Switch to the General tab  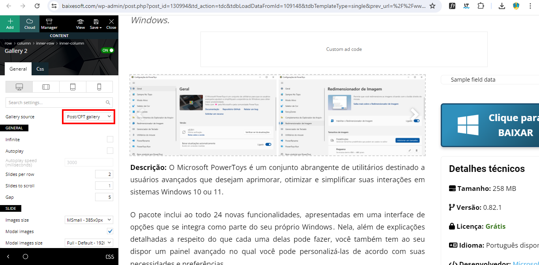(x=18, y=69)
